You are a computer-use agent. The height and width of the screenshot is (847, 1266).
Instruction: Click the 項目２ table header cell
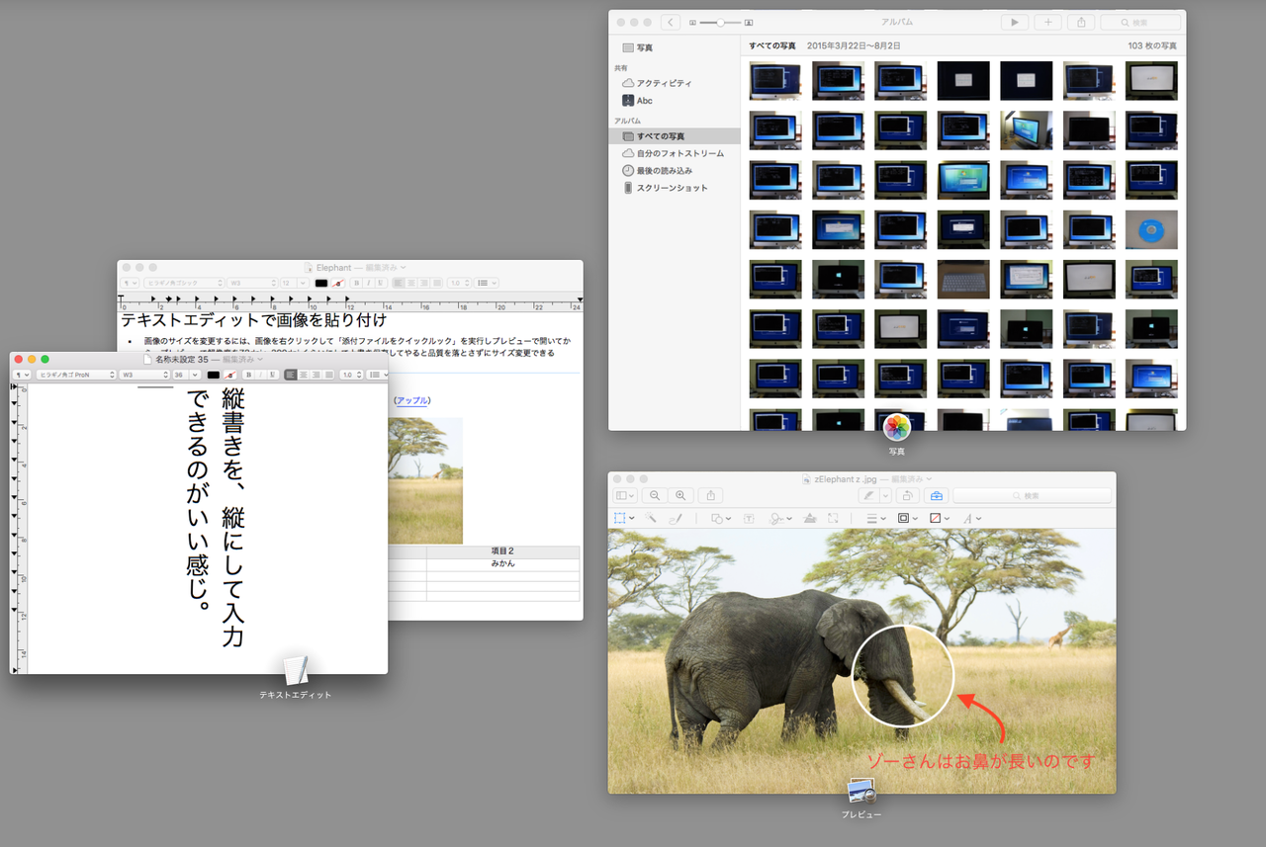[x=502, y=551]
